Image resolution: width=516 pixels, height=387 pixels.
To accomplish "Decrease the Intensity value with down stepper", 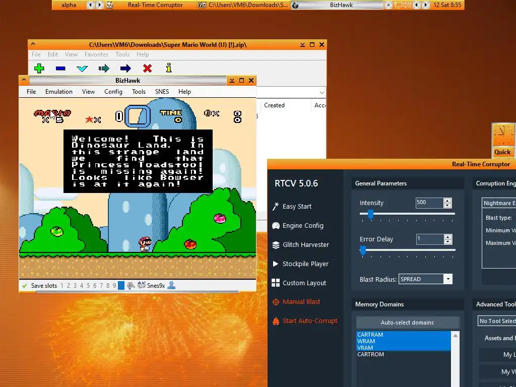I will pos(447,206).
